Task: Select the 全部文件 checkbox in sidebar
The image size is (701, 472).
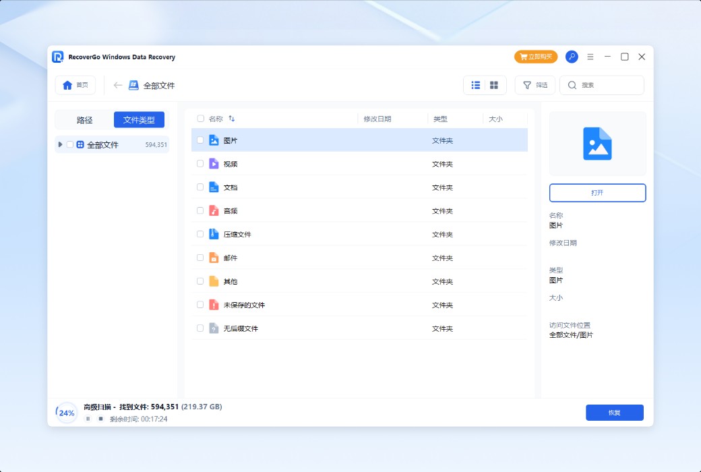Action: (69, 144)
